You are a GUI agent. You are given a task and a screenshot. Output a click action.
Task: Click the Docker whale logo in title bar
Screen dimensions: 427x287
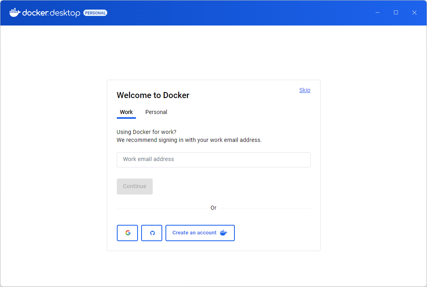click(15, 12)
